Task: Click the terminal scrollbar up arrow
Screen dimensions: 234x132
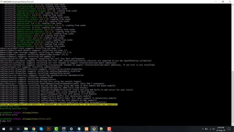Action: click(233, 5)
